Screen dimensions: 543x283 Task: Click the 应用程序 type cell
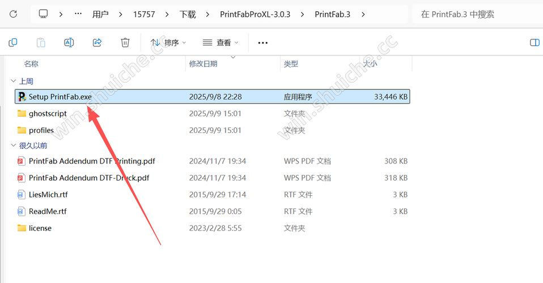click(x=298, y=97)
